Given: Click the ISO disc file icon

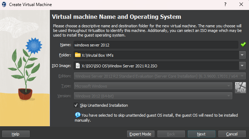Looking at the screenshot, I should click(x=78, y=66).
